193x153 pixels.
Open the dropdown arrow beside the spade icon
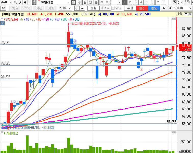29,2
